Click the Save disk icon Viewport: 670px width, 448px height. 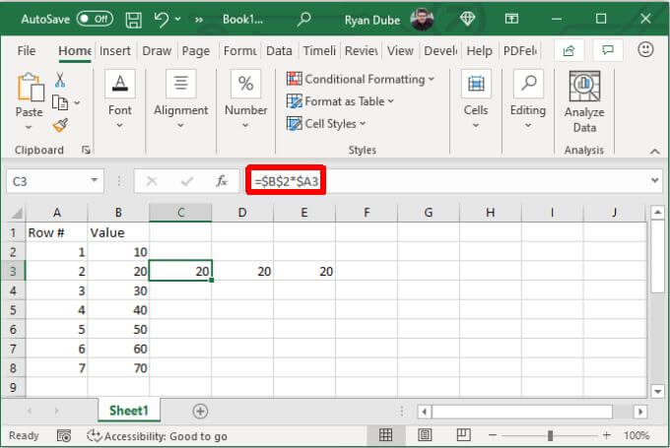click(133, 20)
